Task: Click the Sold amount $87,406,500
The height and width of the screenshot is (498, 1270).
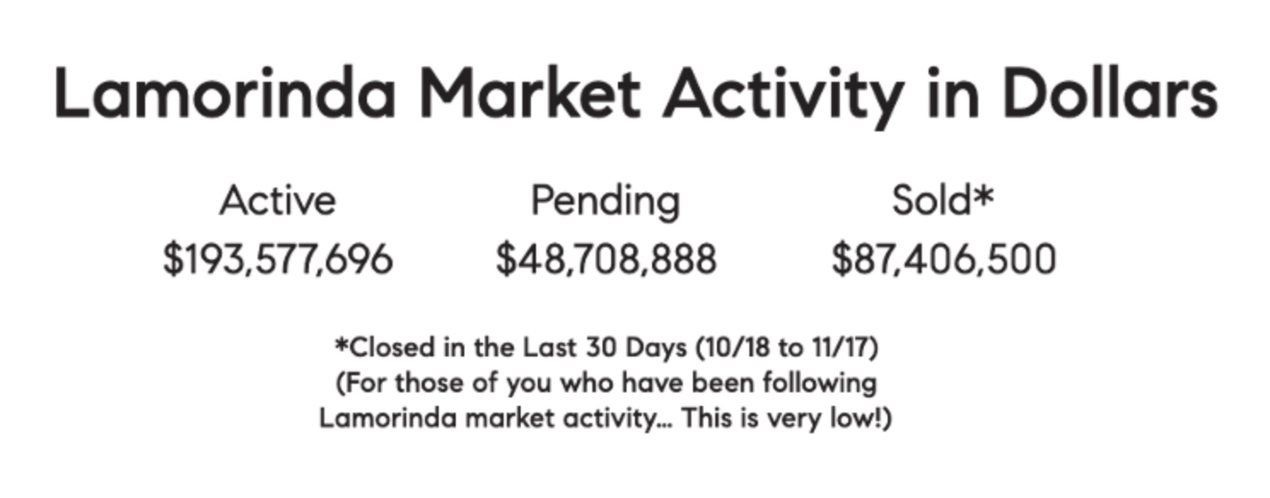Action: (944, 259)
